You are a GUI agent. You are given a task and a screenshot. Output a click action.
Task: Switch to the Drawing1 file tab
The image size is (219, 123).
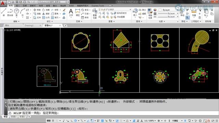pyautogui.click(x=29, y=25)
